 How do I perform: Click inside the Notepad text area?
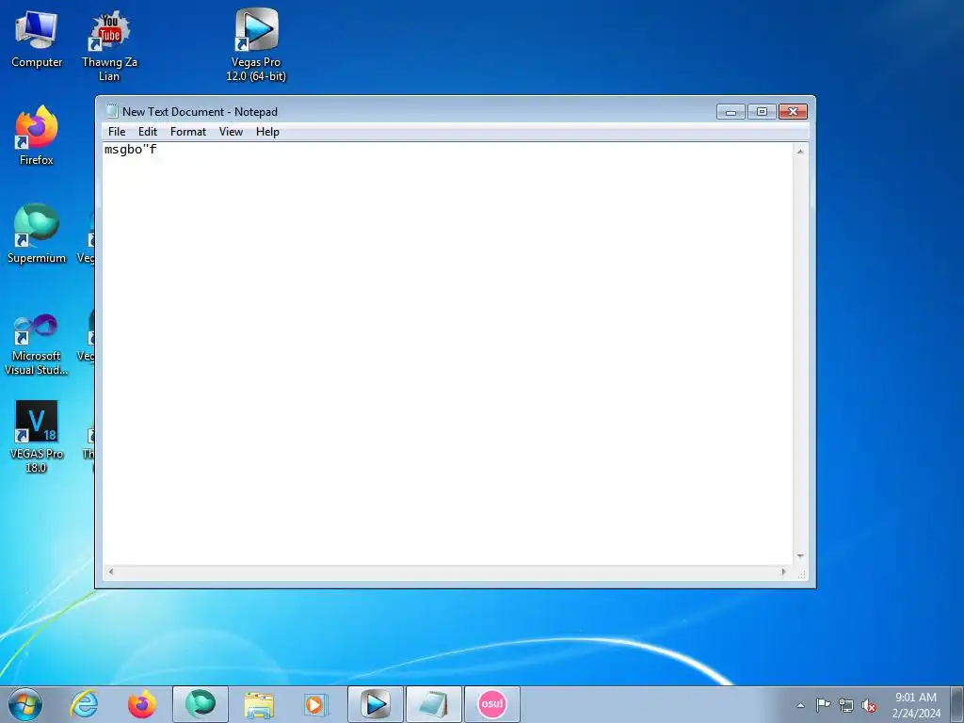point(447,354)
